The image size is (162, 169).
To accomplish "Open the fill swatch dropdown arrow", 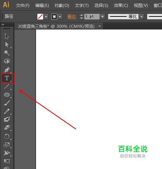I will (46, 17).
